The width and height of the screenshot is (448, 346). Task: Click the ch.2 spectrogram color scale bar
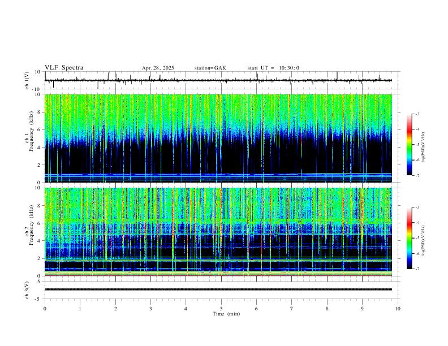pyautogui.click(x=409, y=238)
